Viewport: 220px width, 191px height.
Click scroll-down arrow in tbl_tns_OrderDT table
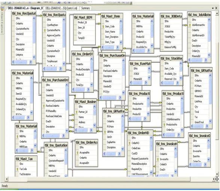point(91,85)
